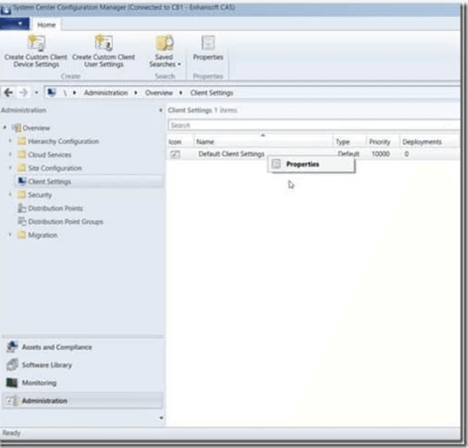
Task: Select Hierarchy Configuration folder icon
Action: click(x=21, y=141)
